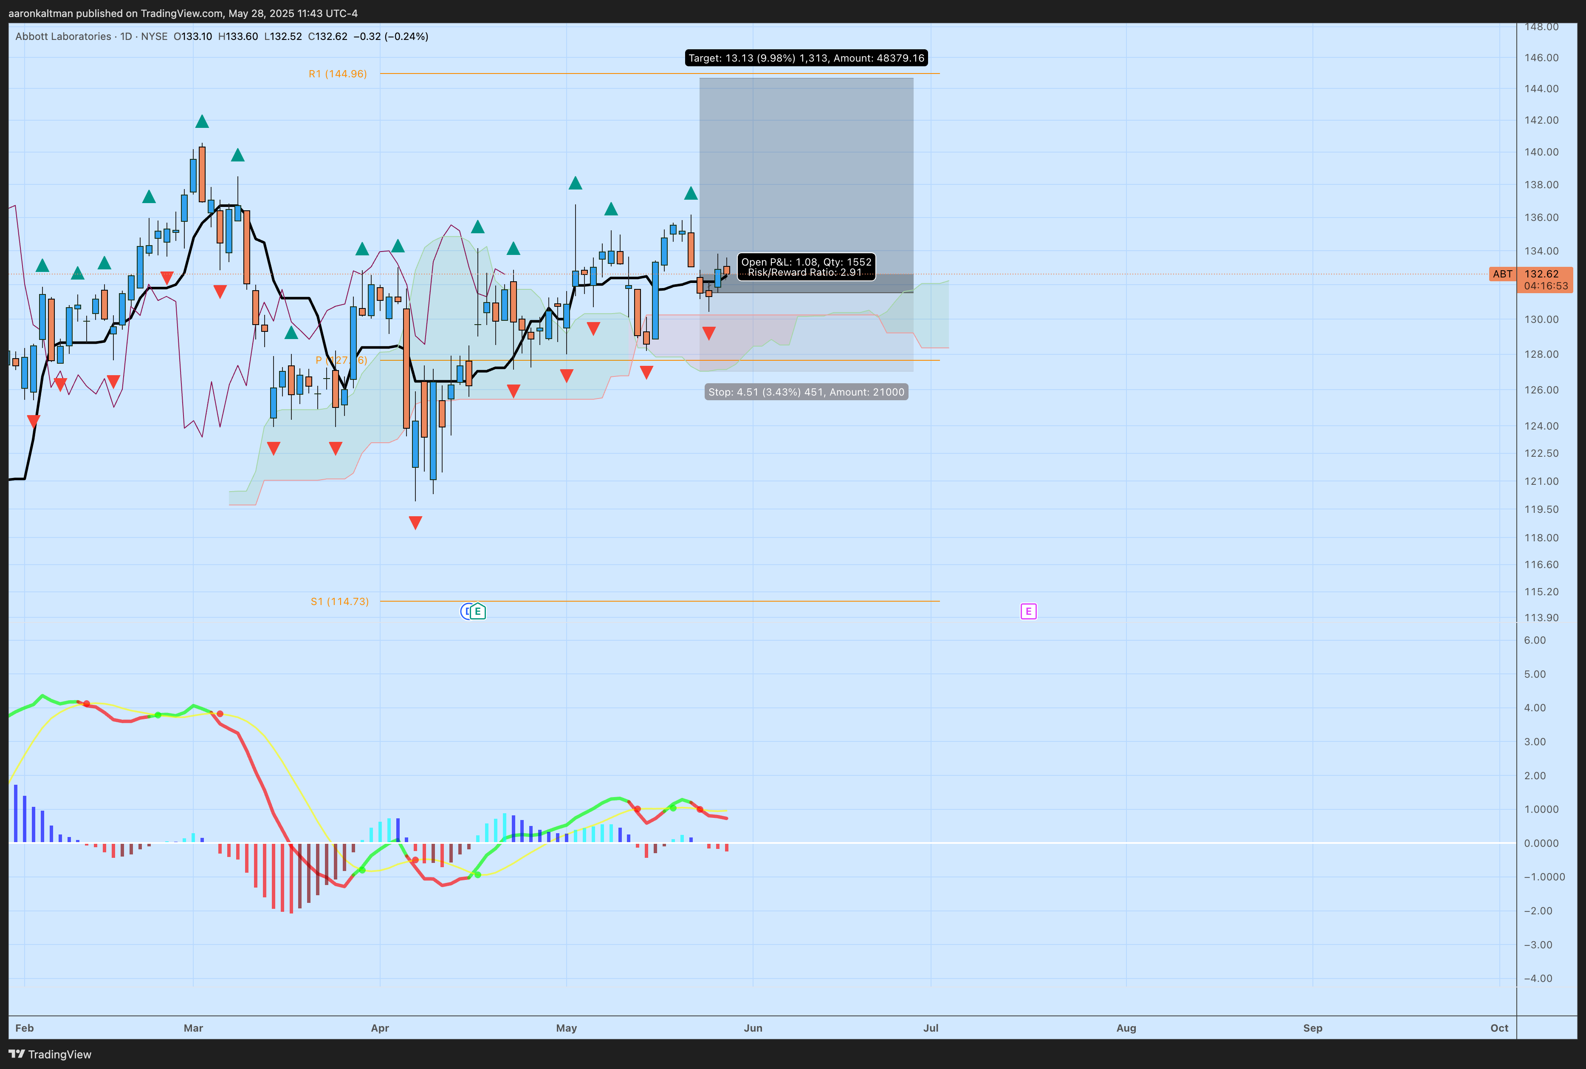Screen dimensions: 1586x1069
Task: Click the magenta E upcoming earnings marker
Action: click(x=1028, y=611)
